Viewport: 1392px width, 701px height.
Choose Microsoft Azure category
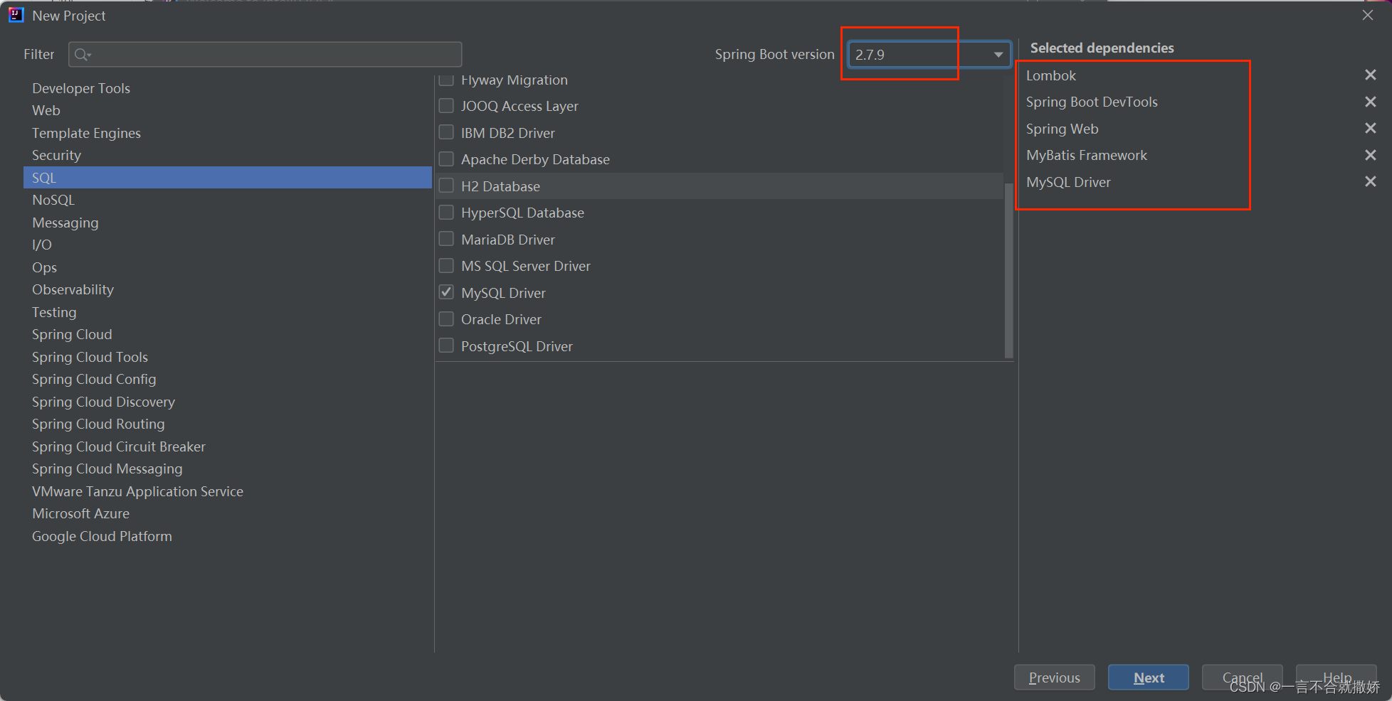tap(228, 513)
